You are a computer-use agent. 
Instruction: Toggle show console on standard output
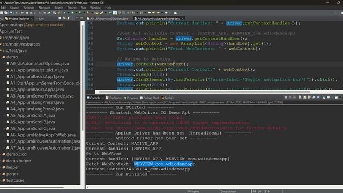[x=314, y=98]
